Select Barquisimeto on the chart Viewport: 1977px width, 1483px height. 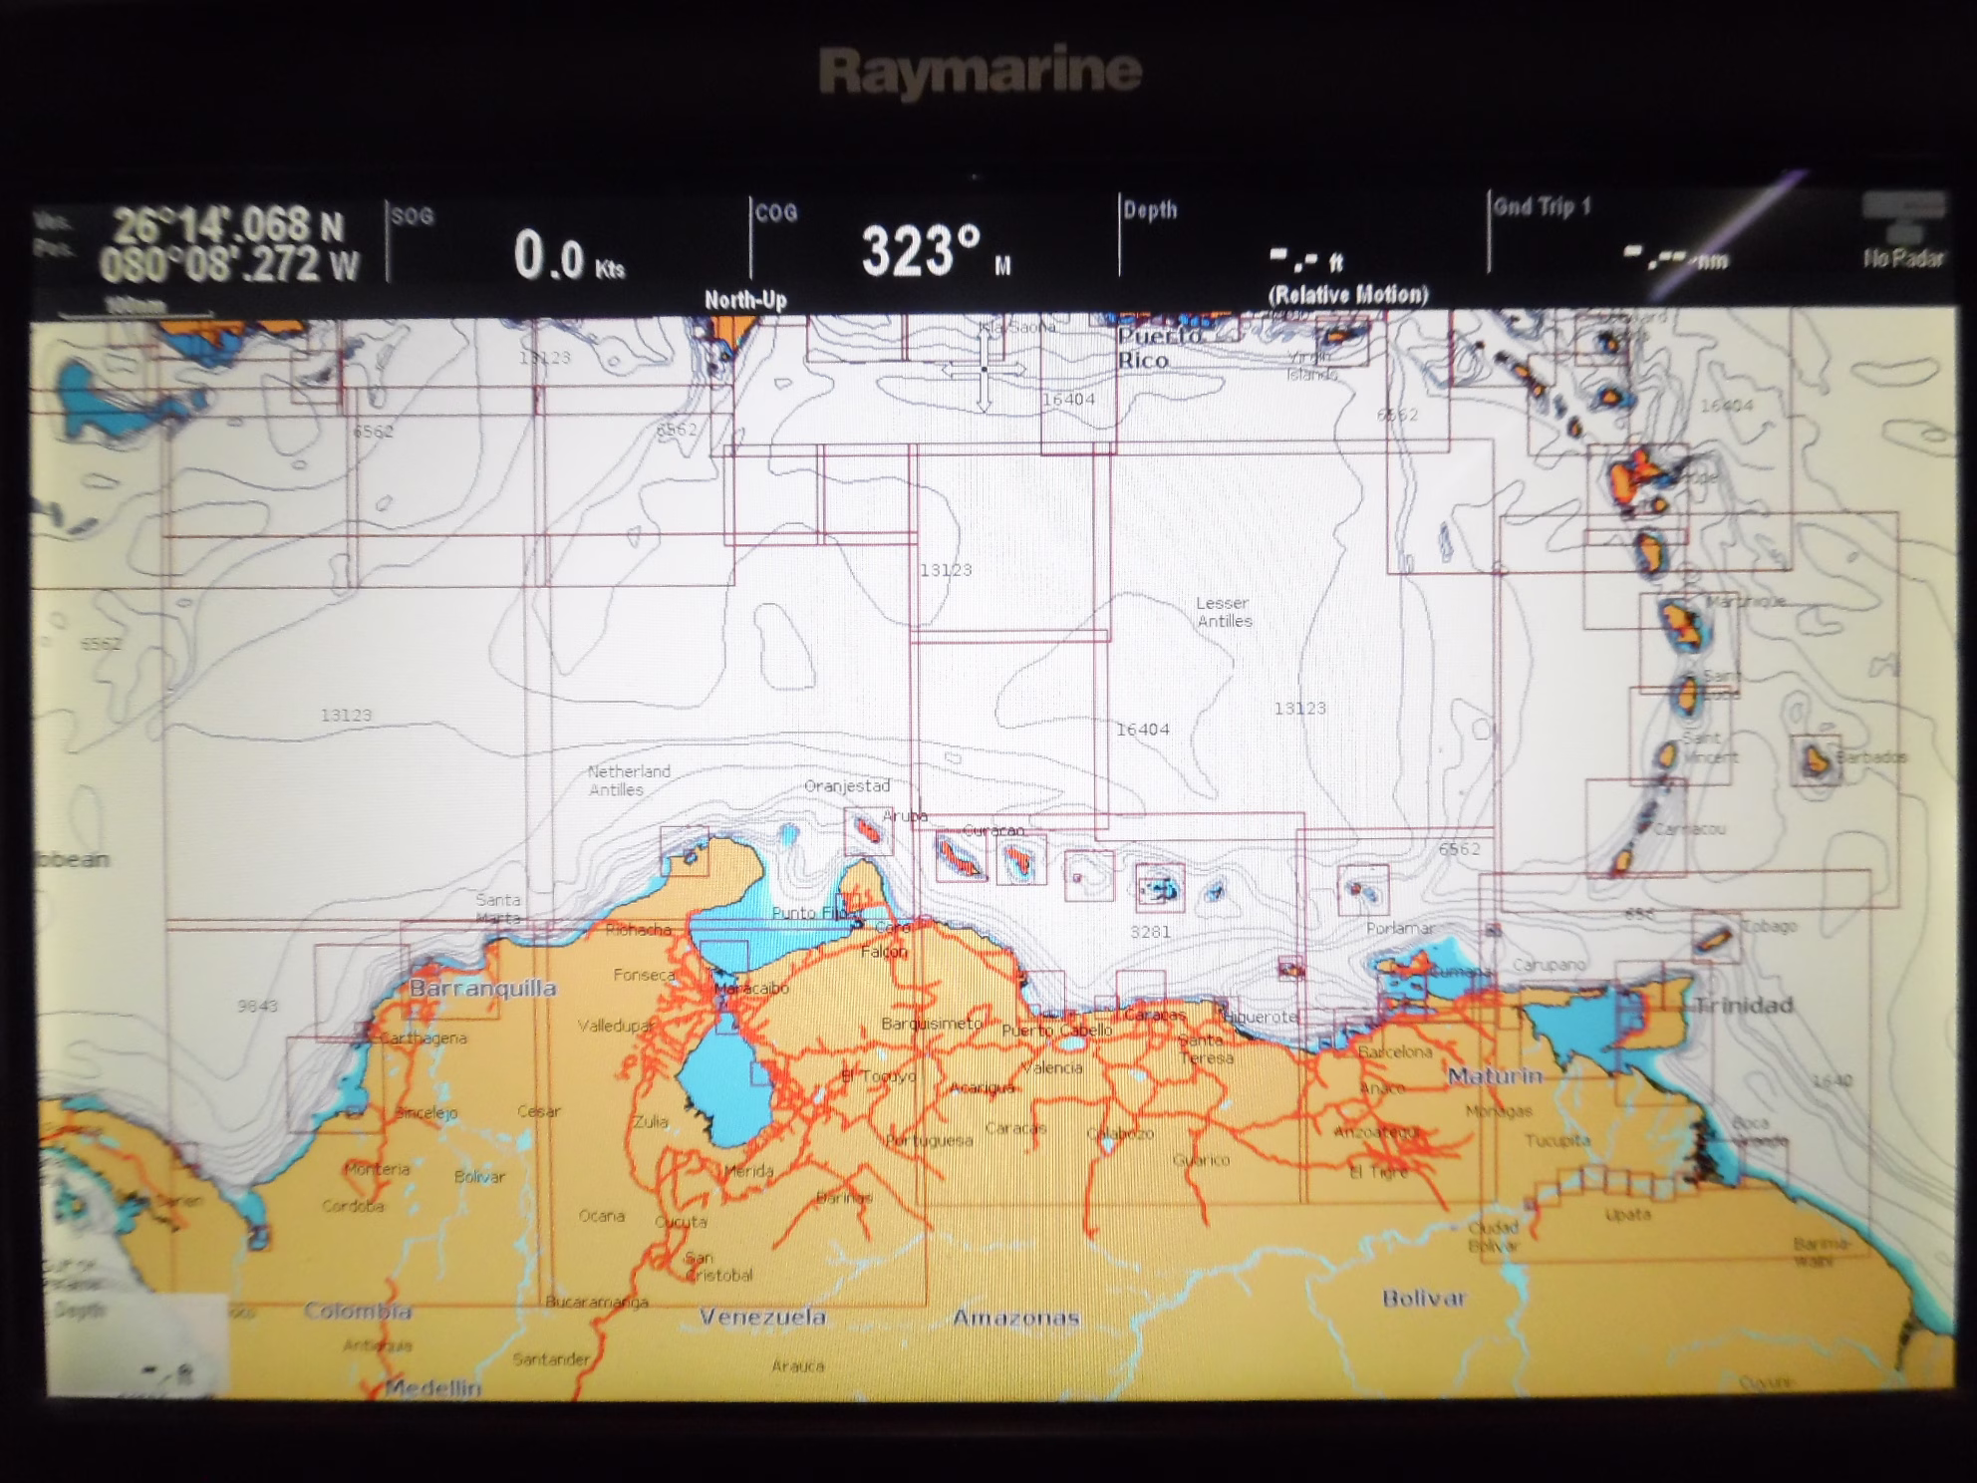pos(933,1024)
